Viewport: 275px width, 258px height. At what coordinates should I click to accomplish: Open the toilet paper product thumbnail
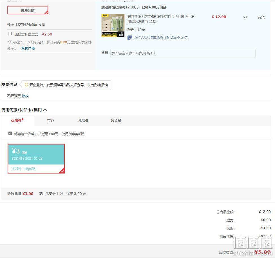(x=113, y=25)
